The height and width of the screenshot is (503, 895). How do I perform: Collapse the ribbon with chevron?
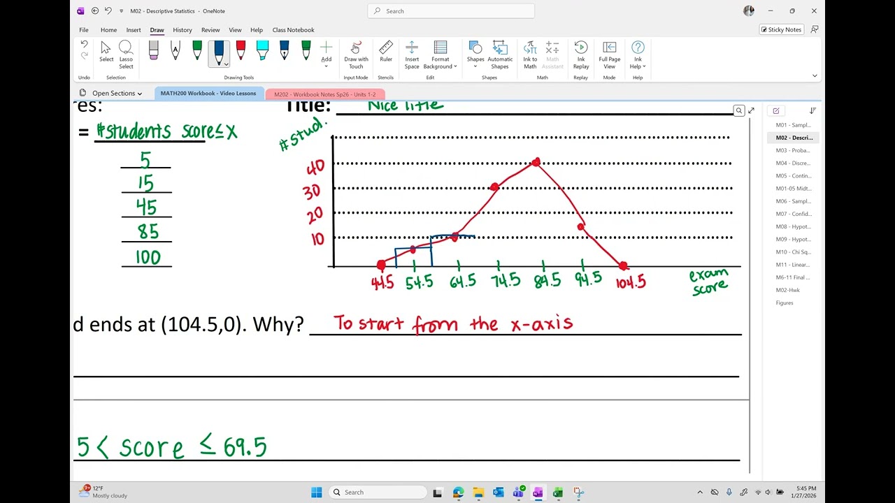coord(815,75)
